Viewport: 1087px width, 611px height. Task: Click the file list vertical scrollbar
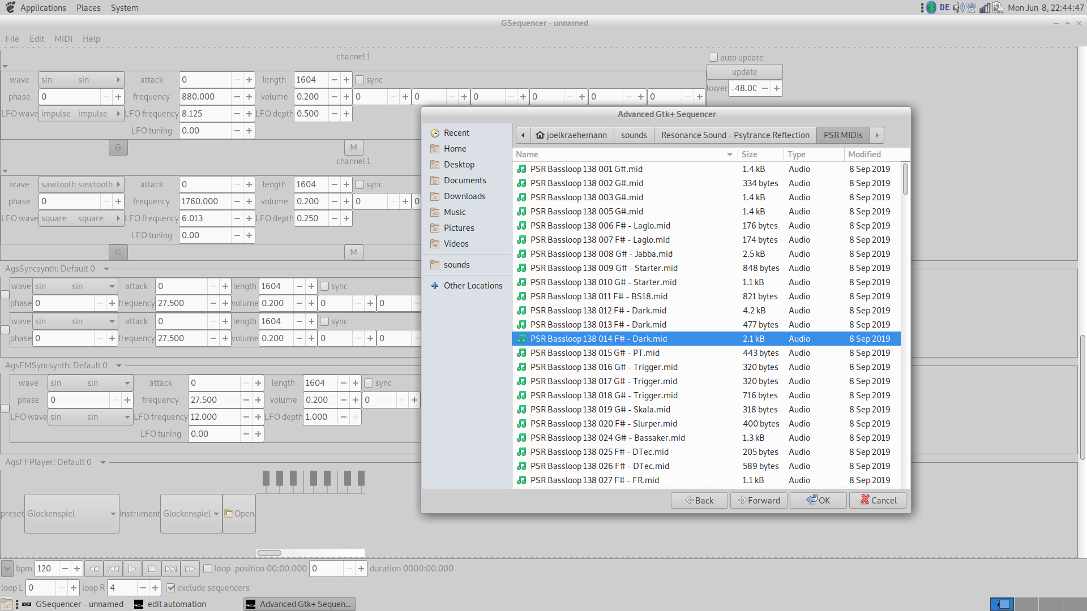[905, 179]
